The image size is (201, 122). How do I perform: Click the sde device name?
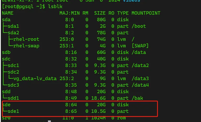click(x=6, y=105)
